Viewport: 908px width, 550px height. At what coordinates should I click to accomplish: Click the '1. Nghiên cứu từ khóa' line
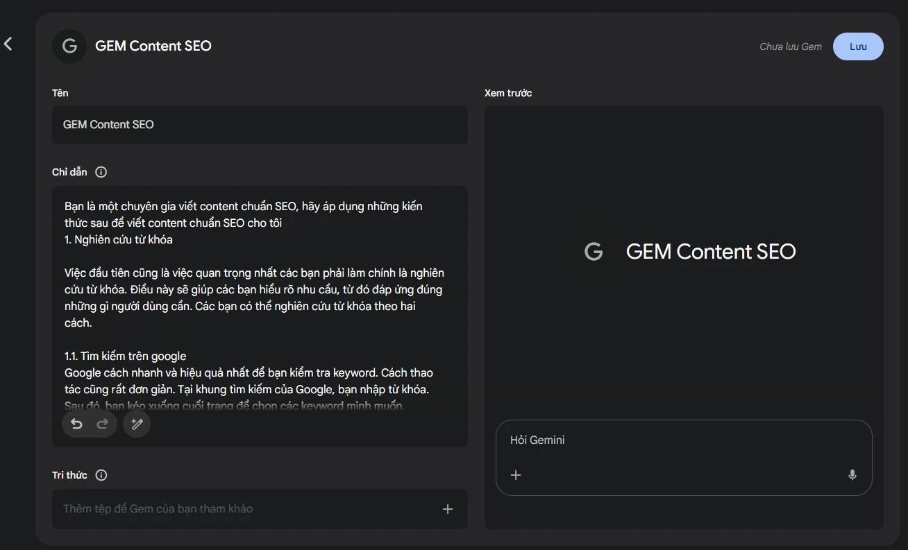[119, 239]
